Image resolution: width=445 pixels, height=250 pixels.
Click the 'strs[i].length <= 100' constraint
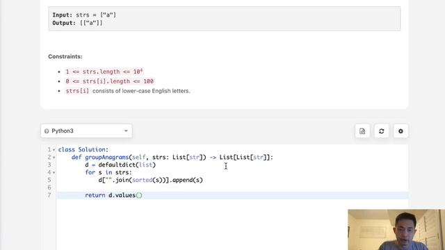coord(110,81)
